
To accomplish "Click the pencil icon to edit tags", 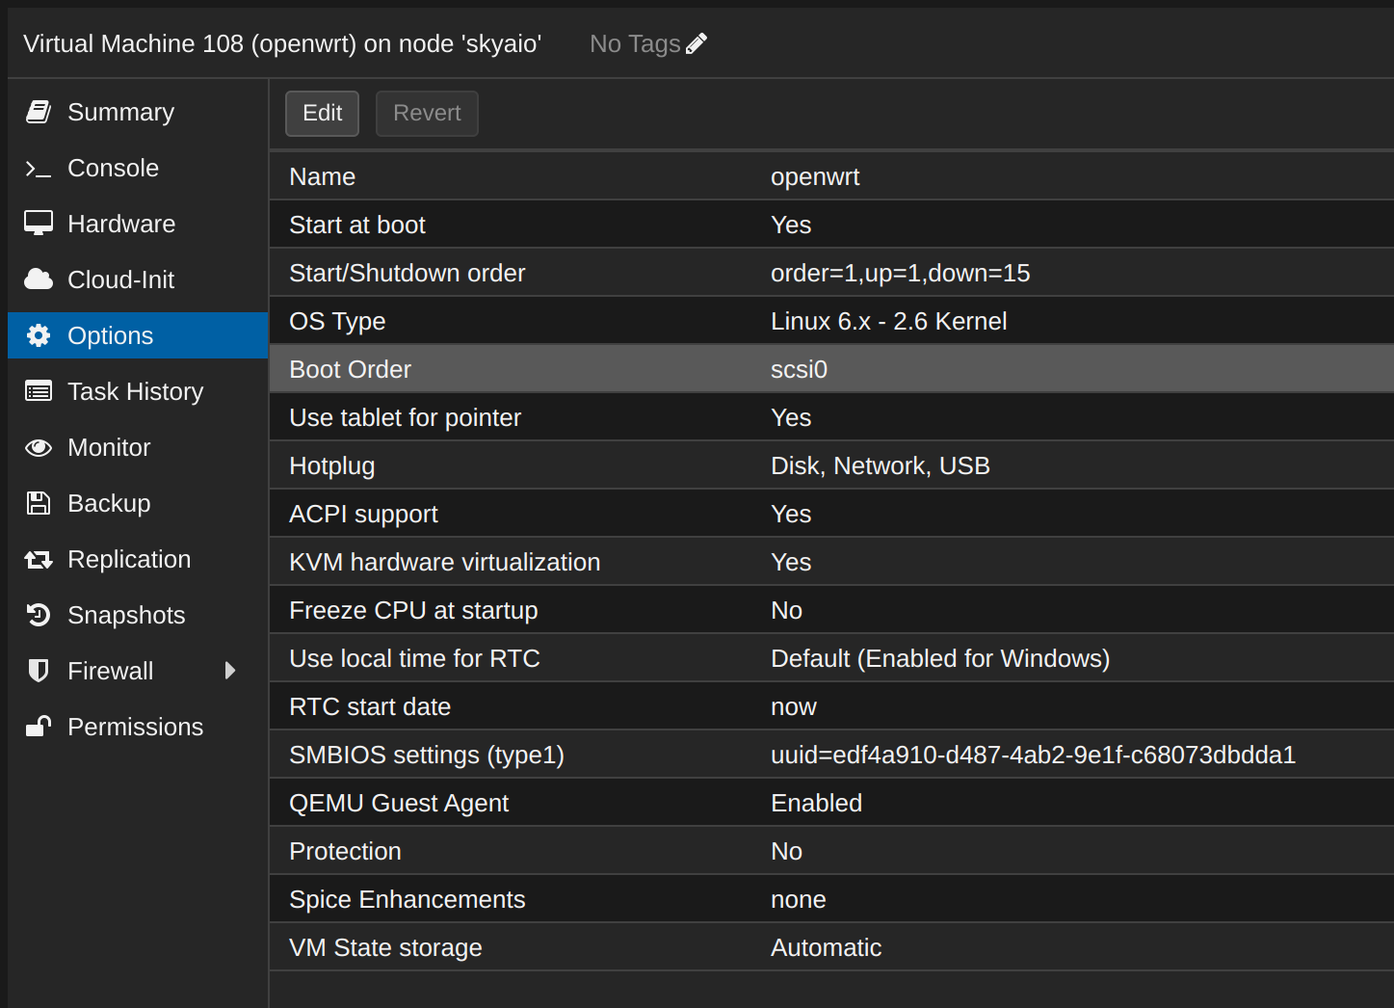I will click(697, 43).
